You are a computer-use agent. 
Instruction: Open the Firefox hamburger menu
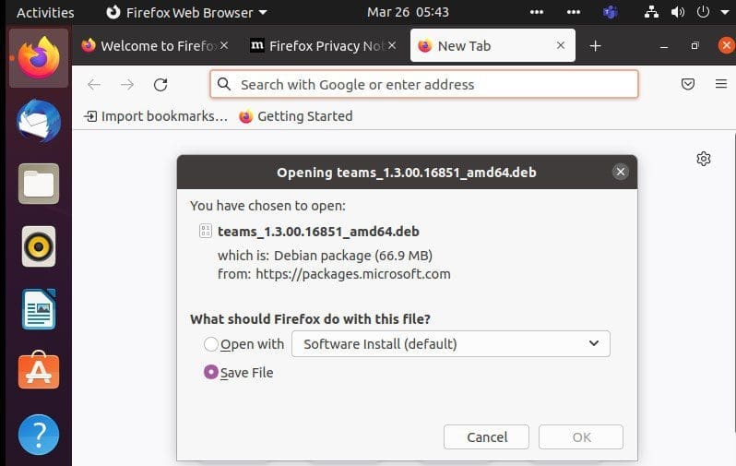pos(721,84)
